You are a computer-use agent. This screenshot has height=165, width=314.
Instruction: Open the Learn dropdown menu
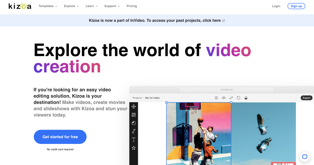click(x=91, y=6)
